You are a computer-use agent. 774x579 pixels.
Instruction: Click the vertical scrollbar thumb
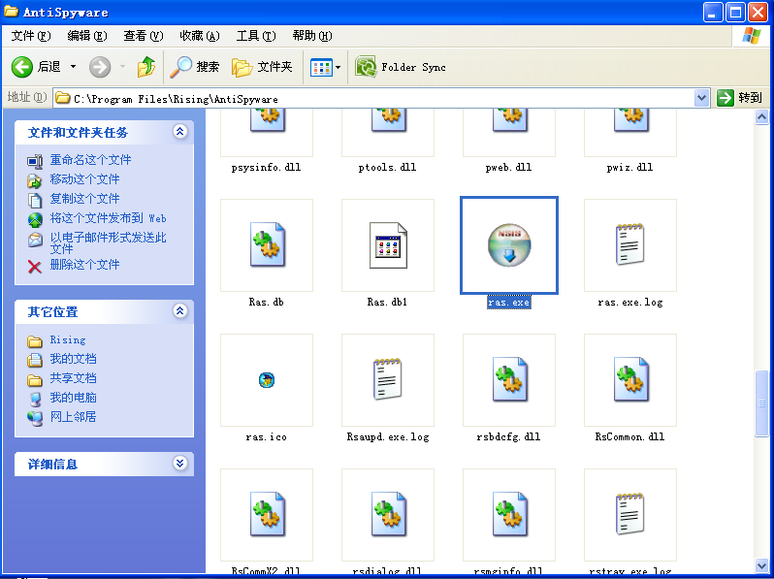tap(761, 403)
